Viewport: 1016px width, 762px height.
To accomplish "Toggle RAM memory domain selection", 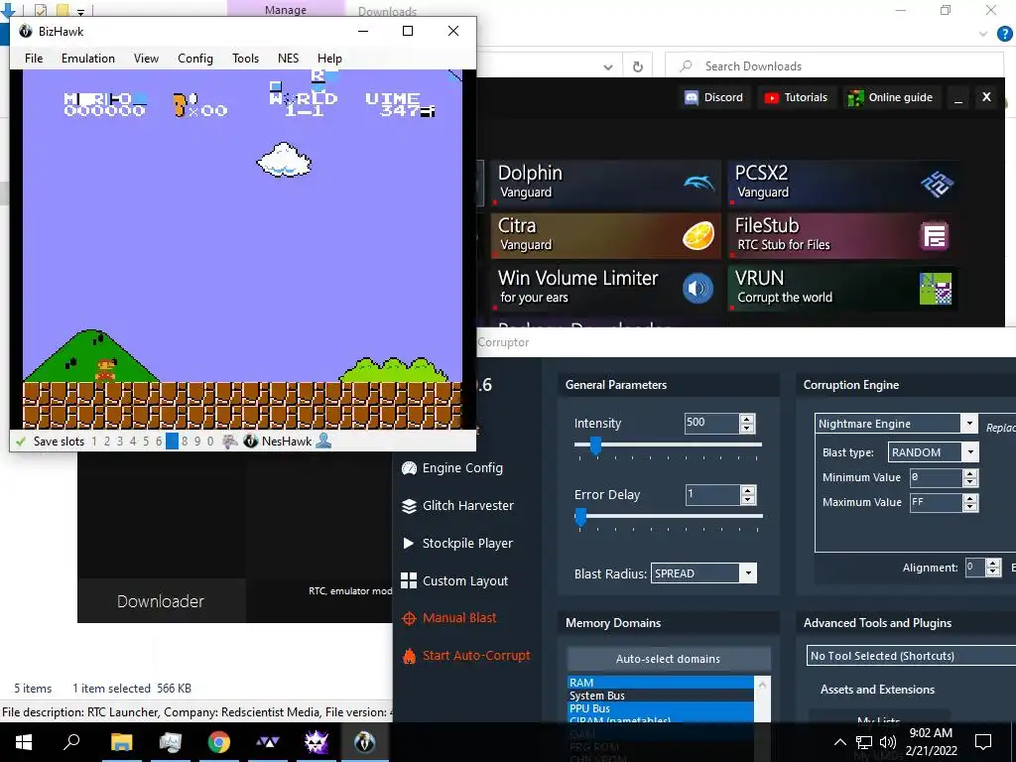I will (x=660, y=683).
